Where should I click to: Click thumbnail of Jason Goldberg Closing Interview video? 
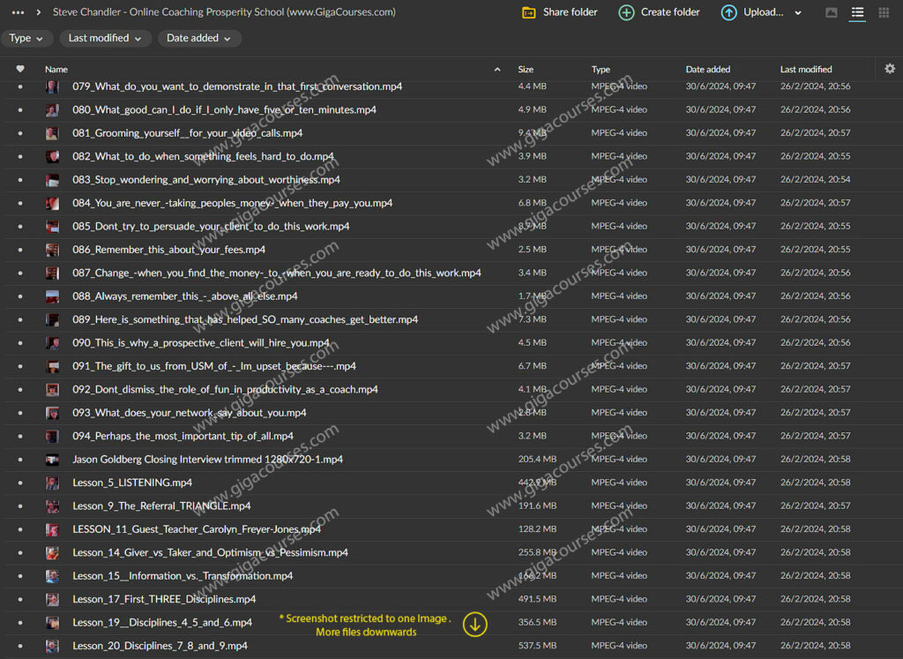tap(53, 460)
